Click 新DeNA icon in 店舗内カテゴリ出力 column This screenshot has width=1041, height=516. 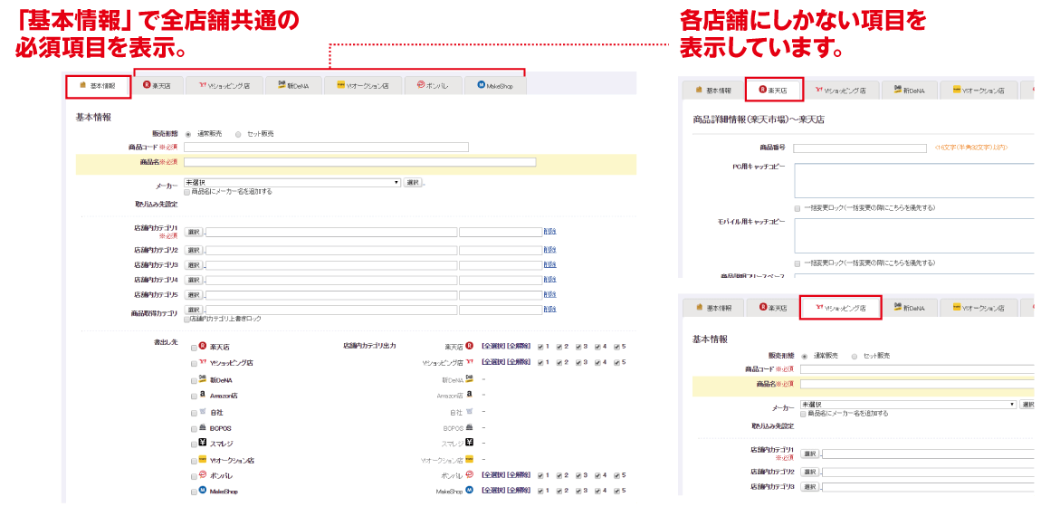470,378
